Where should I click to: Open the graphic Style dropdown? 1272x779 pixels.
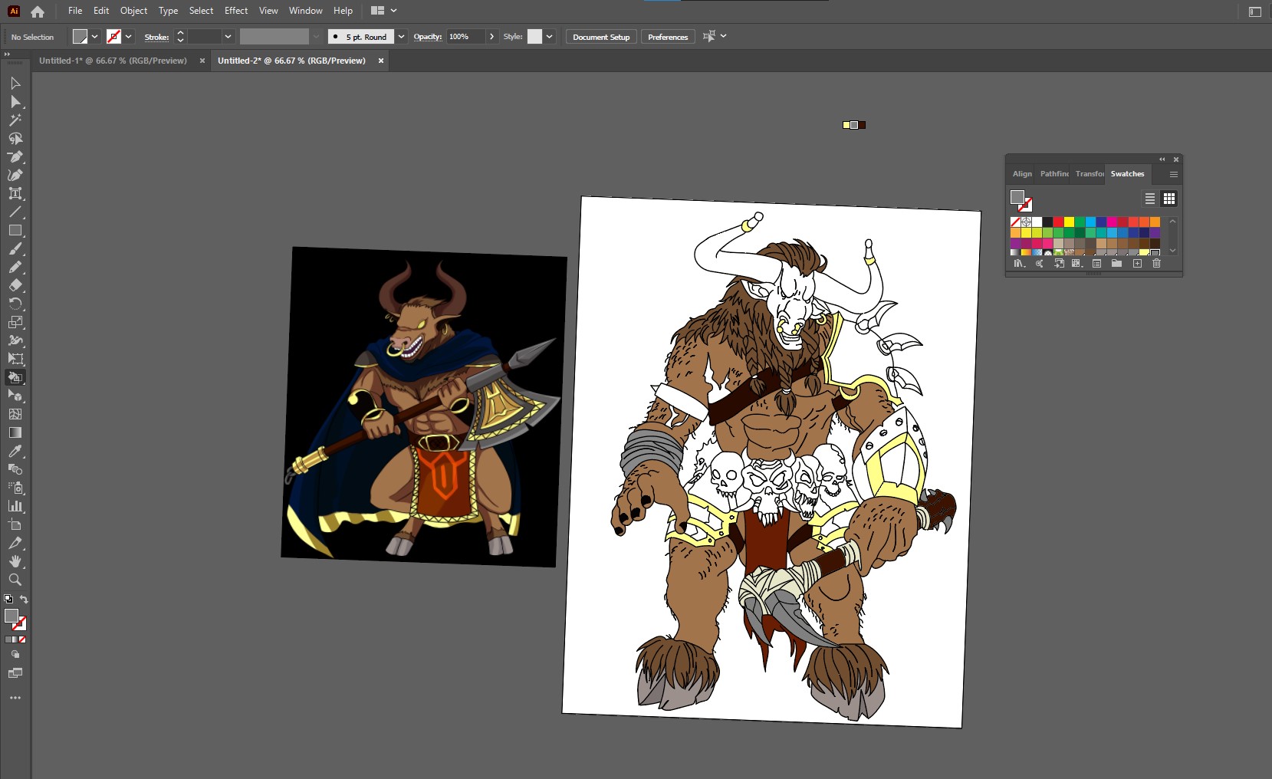[549, 37]
